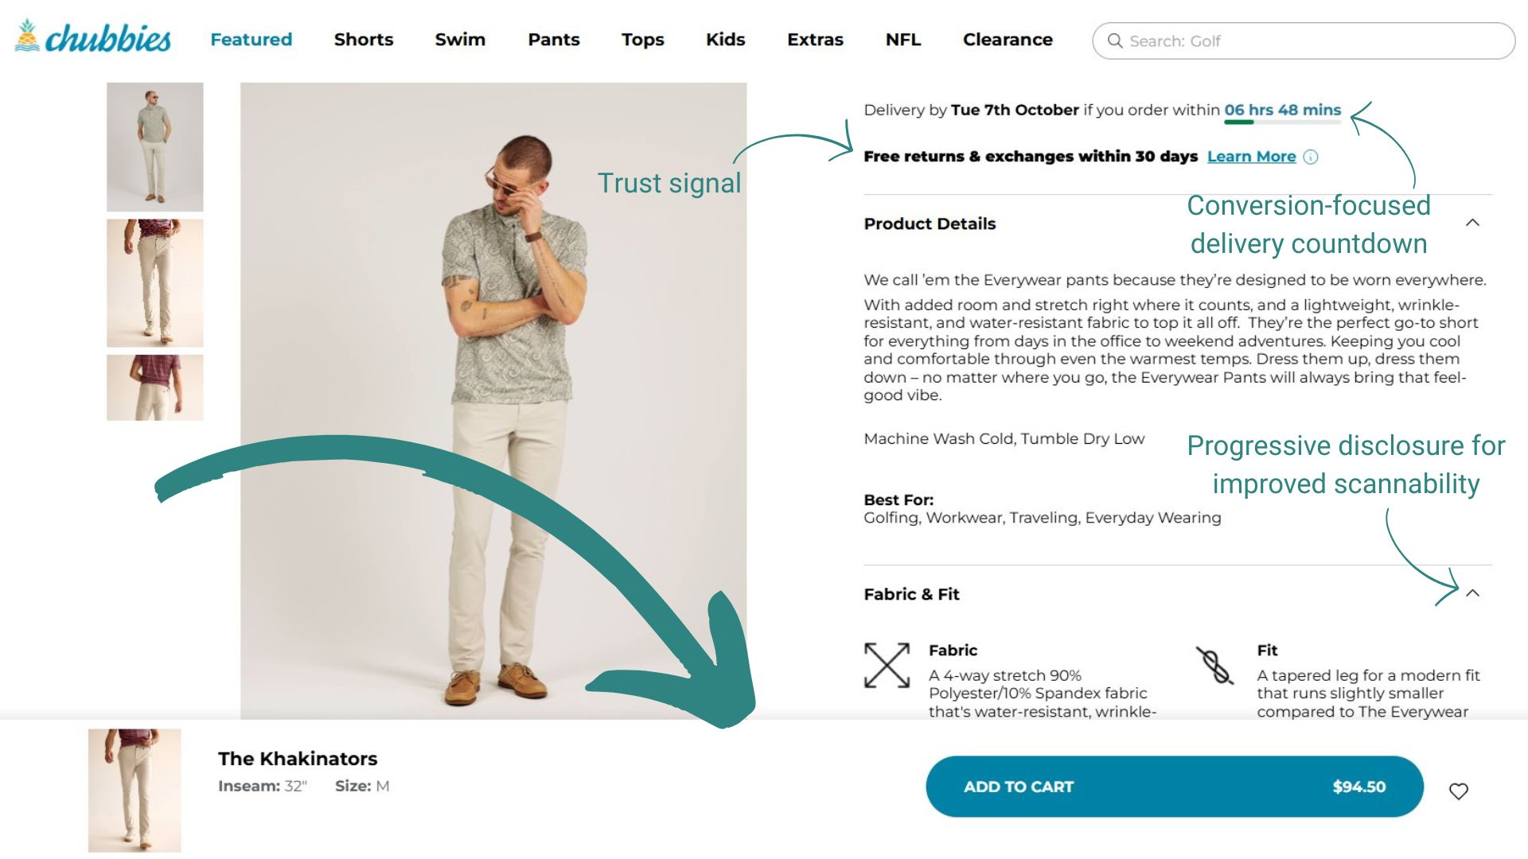
Task: Select the Featured navigation item
Action: pyautogui.click(x=251, y=40)
